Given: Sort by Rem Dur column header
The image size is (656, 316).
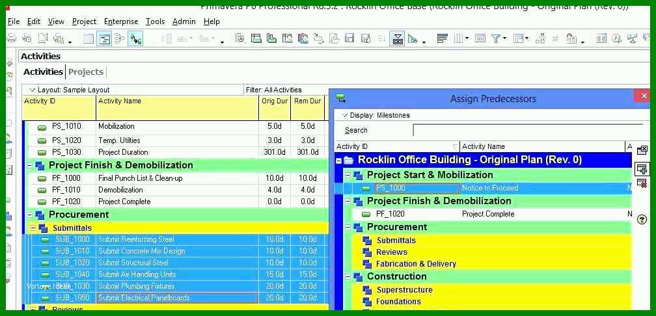Looking at the screenshot, I should 307,108.
